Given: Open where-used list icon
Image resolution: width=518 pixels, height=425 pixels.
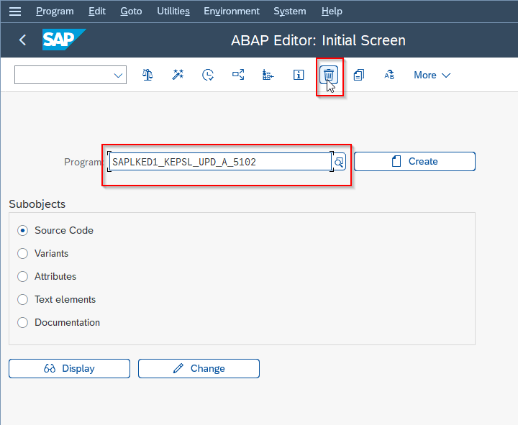Looking at the screenshot, I should pyautogui.click(x=238, y=75).
